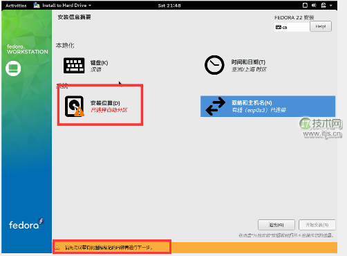Image resolution: width=347 pixels, height=256 pixels.
Task: Click the network arrows icon
Action: [216, 106]
